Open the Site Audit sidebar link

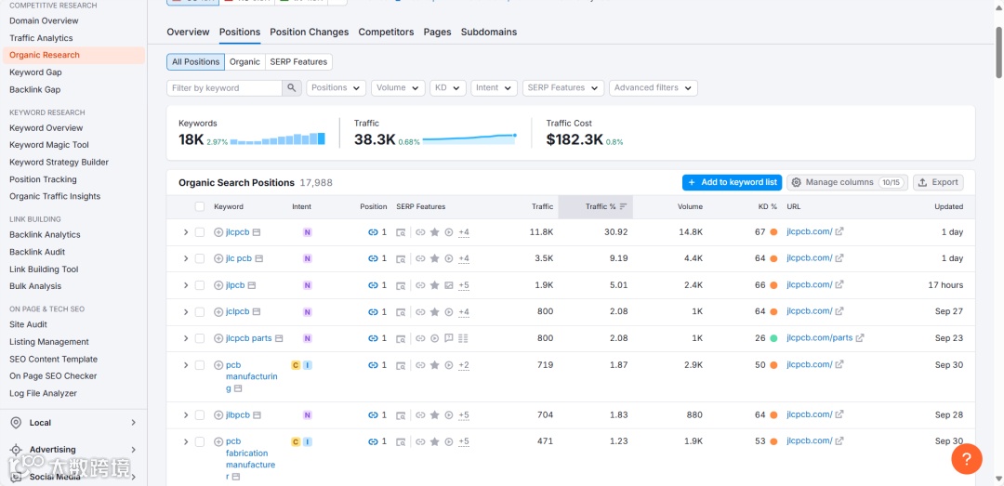pos(28,324)
